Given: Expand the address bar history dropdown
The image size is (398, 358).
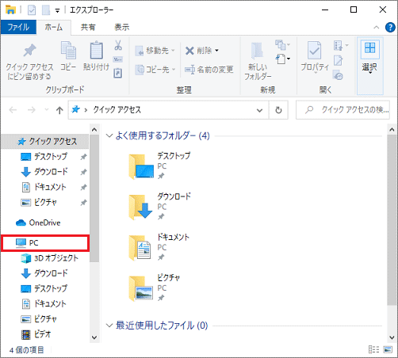Looking at the screenshot, I should (x=260, y=110).
